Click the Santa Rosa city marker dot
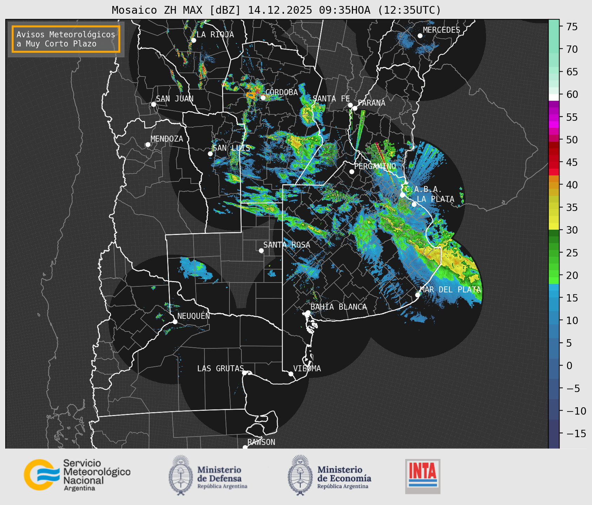 coord(261,250)
